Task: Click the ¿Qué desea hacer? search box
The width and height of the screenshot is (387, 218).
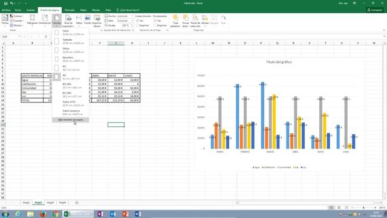Action: pyautogui.click(x=128, y=10)
